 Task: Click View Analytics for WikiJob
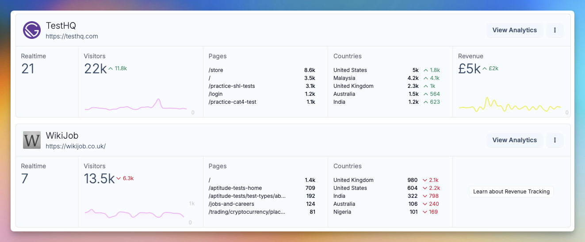click(515, 140)
